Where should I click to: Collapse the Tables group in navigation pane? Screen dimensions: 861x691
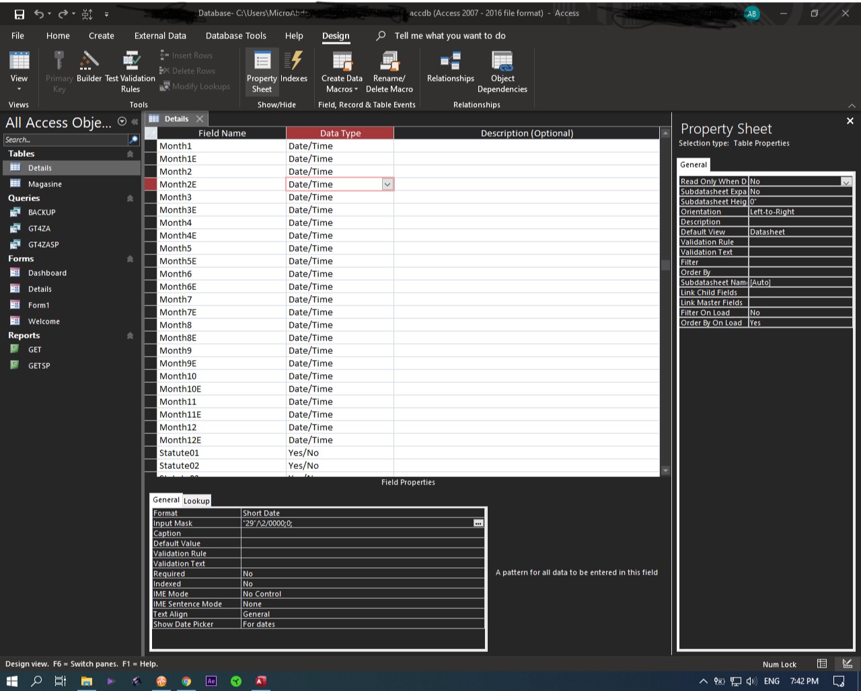(130, 154)
